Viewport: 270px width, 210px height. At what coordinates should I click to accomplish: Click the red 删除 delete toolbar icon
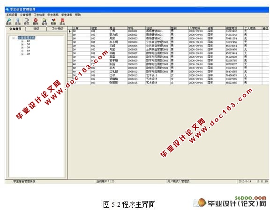pyautogui.click(x=36, y=22)
